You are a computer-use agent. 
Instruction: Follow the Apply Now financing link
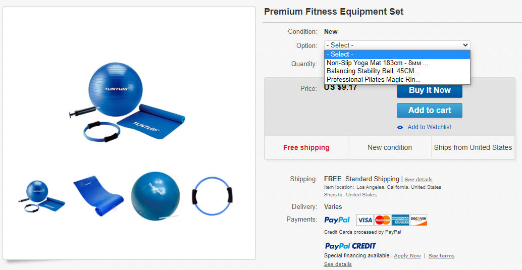pos(407,256)
